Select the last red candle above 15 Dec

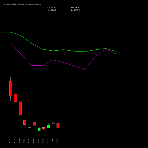pyautogui.click(x=58, y=126)
